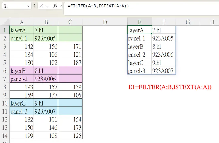
Task: Click cell A6 containing layerB
Action: coord(22,71)
